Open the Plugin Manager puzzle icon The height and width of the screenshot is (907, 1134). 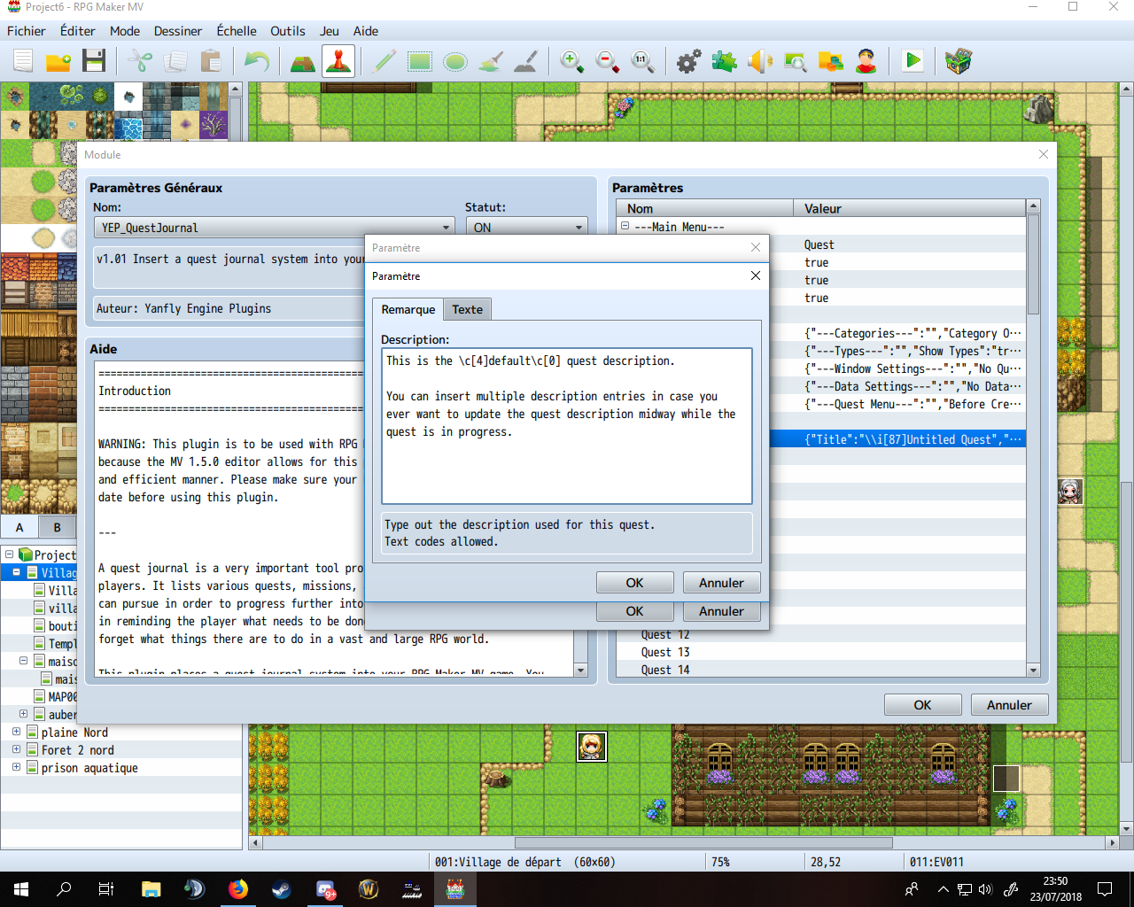tap(724, 61)
